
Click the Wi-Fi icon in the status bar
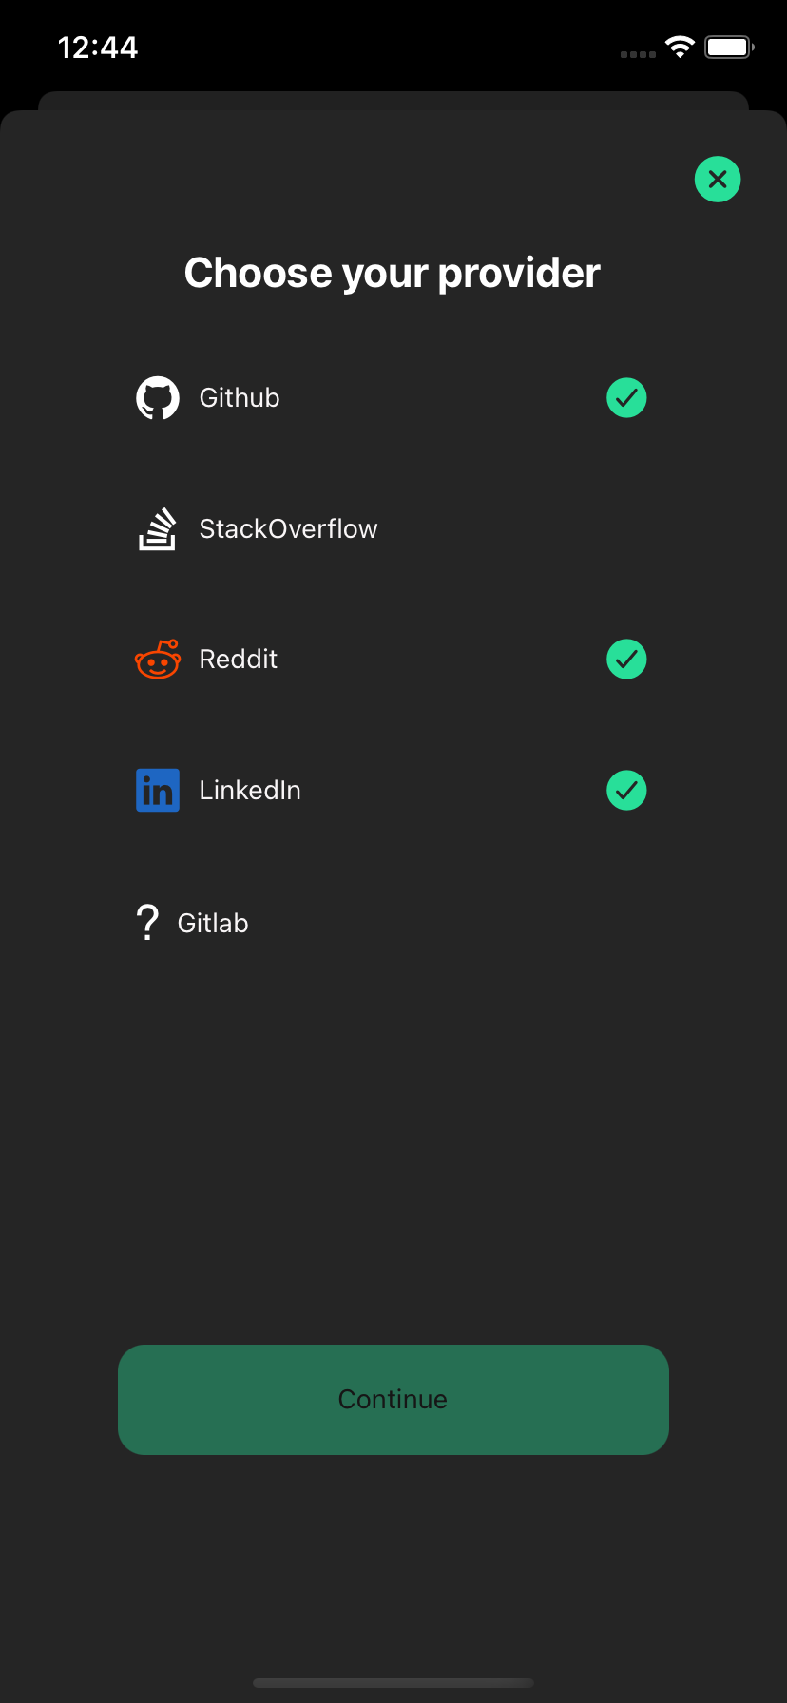tap(679, 47)
